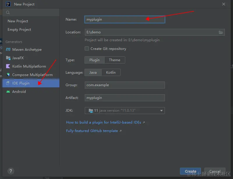233x179 pixels.
Task: Select the Maven Archetype generator
Action: [31, 49]
